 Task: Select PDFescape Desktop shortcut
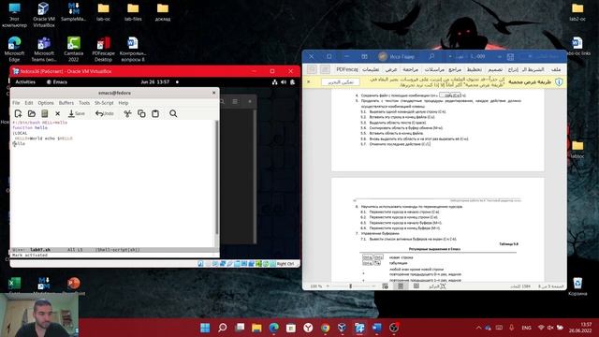coord(103,50)
